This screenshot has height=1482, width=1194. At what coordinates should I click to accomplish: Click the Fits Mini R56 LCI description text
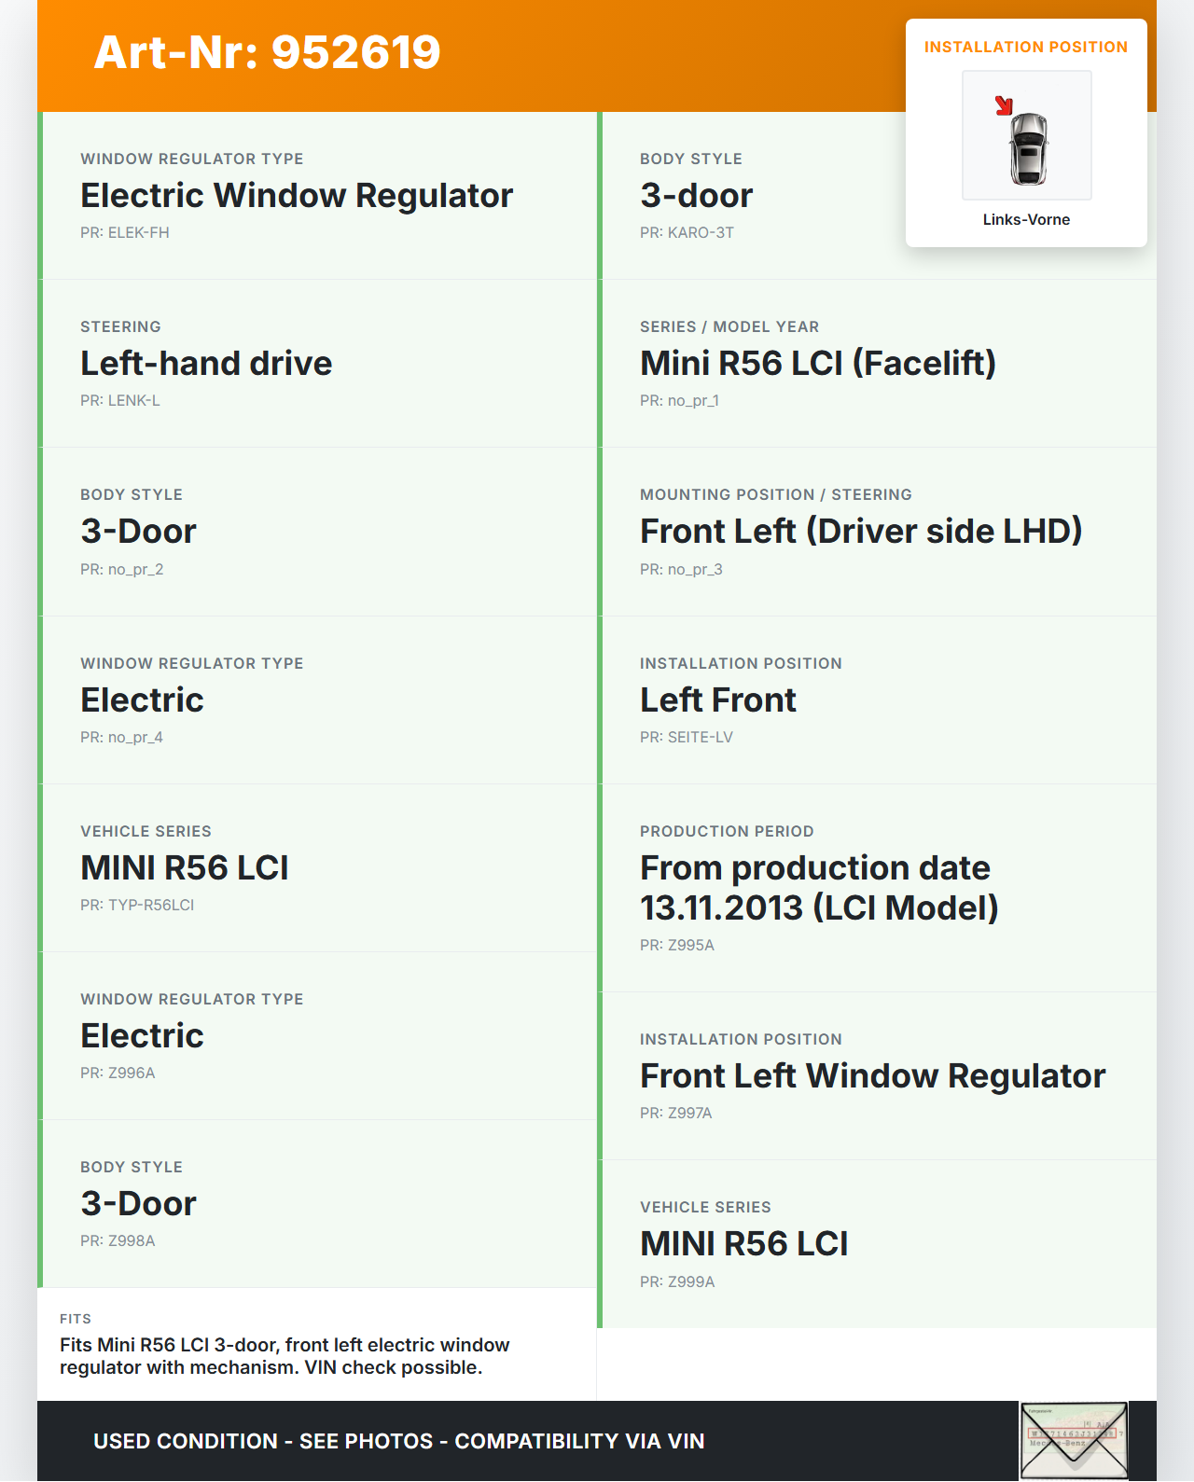[x=285, y=1356]
